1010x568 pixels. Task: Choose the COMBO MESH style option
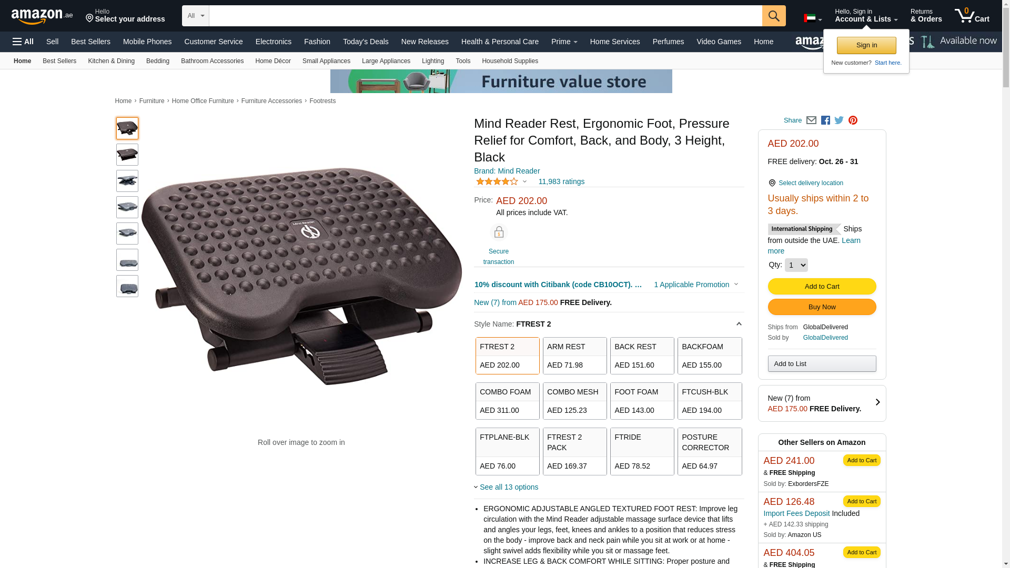(x=575, y=401)
